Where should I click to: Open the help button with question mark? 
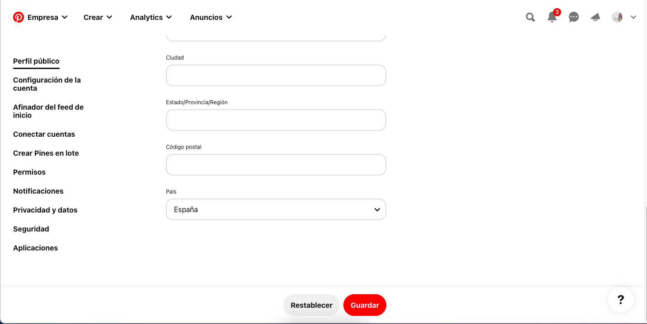[620, 300]
